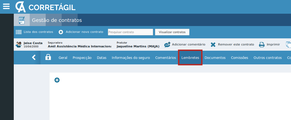The image size is (291, 120).
Task: Select Remover este contrato
Action: click(236, 44)
